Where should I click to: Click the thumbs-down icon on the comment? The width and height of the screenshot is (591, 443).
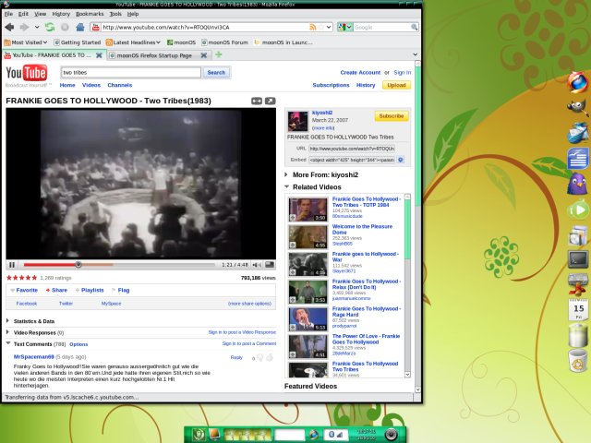click(x=271, y=357)
